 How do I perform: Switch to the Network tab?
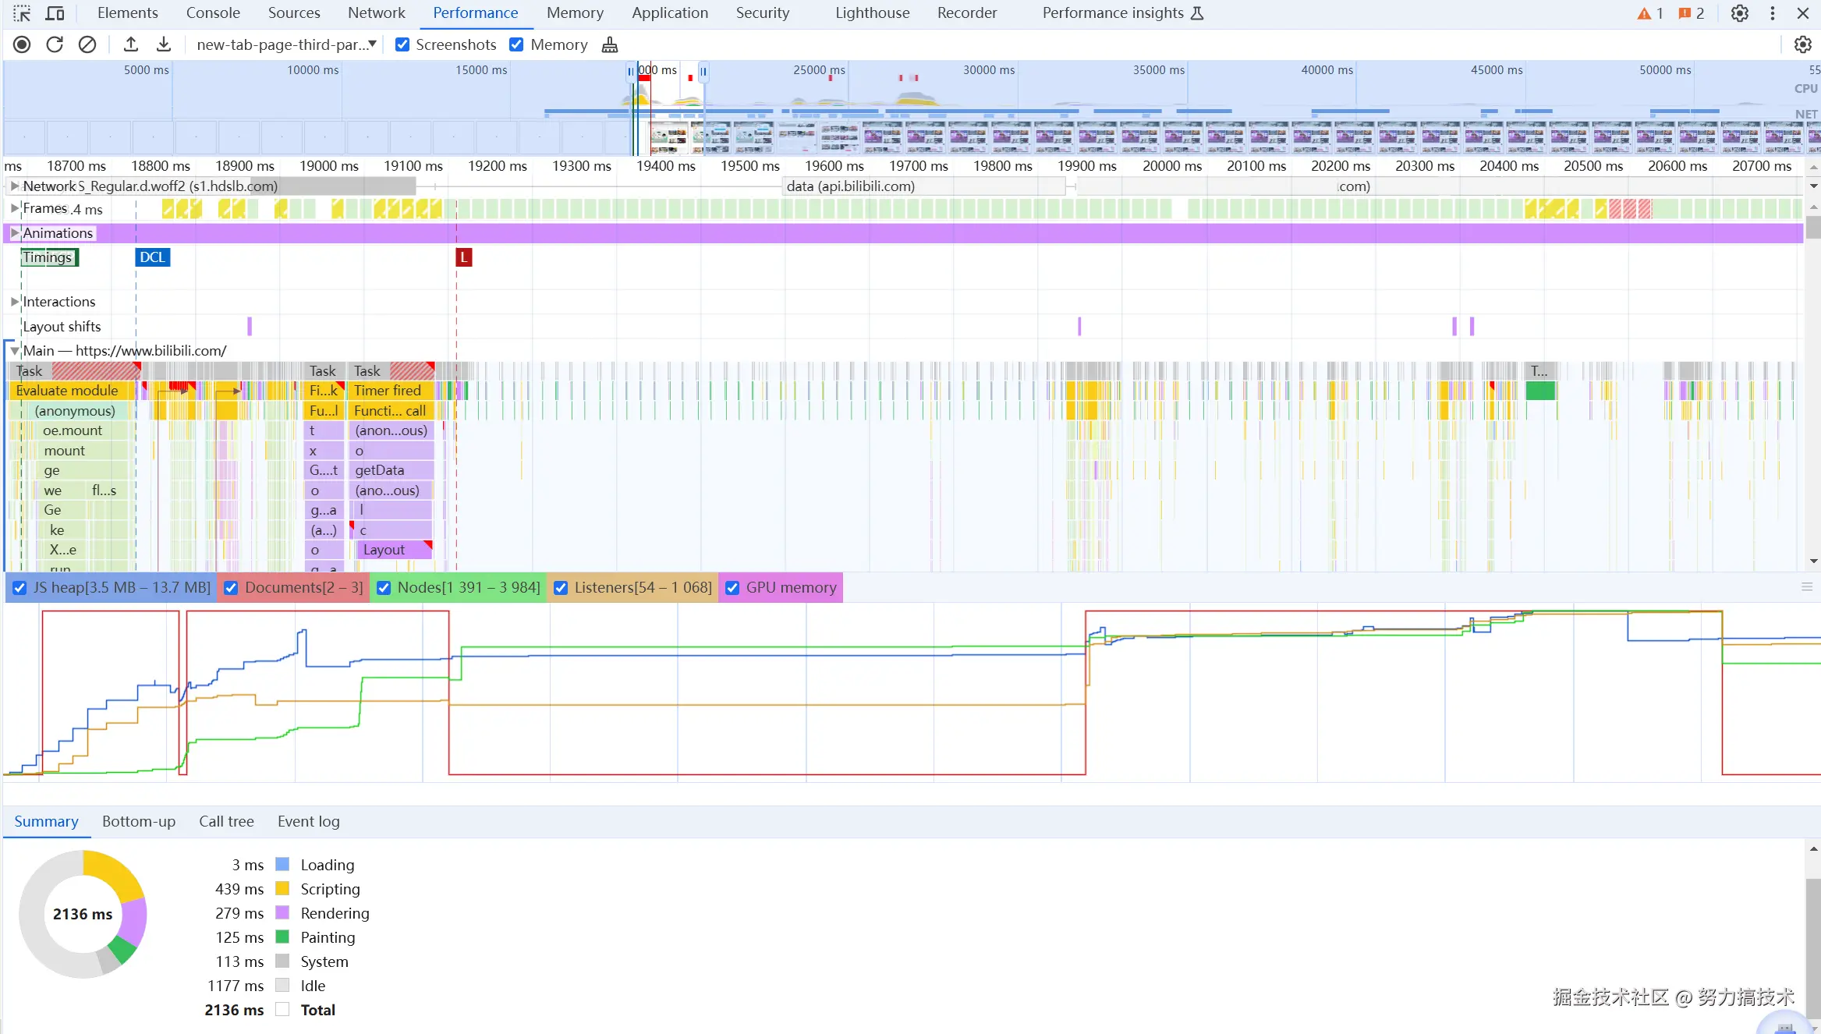coord(376,13)
